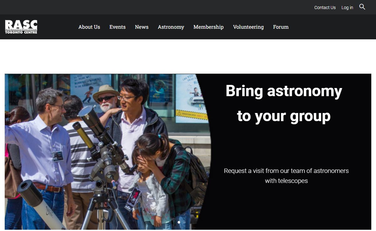This screenshot has width=376, height=231.
Task: Select the white carousel slide dot
Action: 179,222
